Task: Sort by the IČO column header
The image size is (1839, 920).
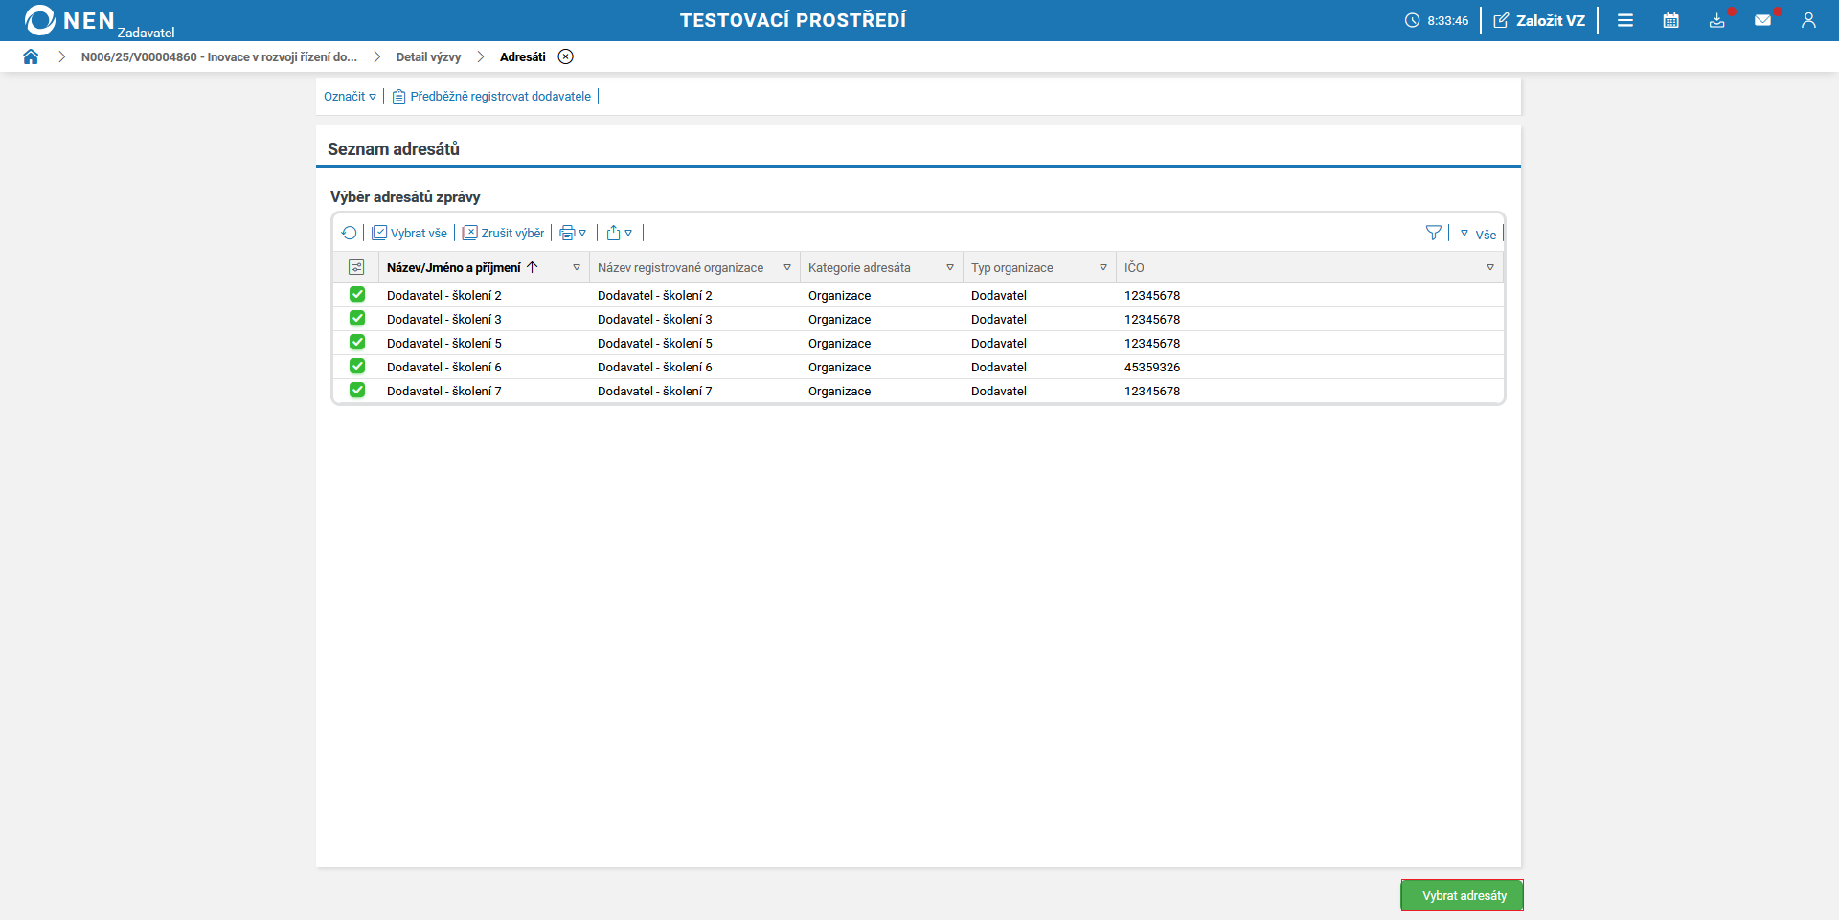Action: pyautogui.click(x=1134, y=268)
